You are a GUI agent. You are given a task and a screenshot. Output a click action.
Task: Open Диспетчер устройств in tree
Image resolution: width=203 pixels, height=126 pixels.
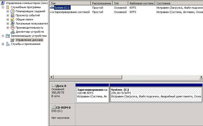pyautogui.click(x=30, y=32)
